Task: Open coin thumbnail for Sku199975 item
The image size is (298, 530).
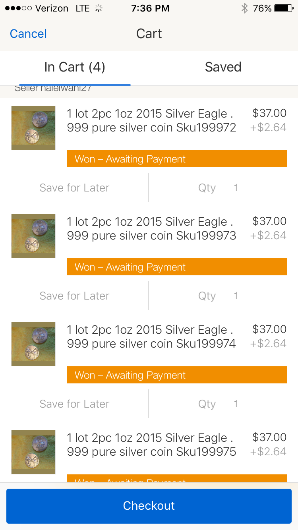Action: point(33,452)
